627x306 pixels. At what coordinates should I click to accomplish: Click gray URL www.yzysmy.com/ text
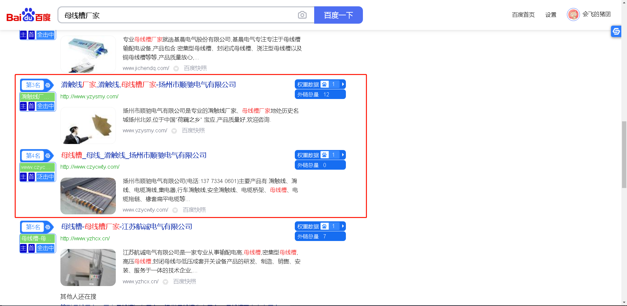click(145, 130)
